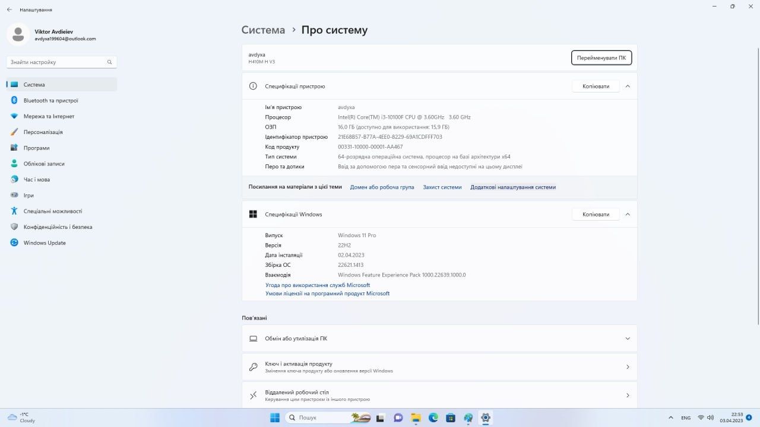Collapse the Специфікації пристрою section

[628, 86]
